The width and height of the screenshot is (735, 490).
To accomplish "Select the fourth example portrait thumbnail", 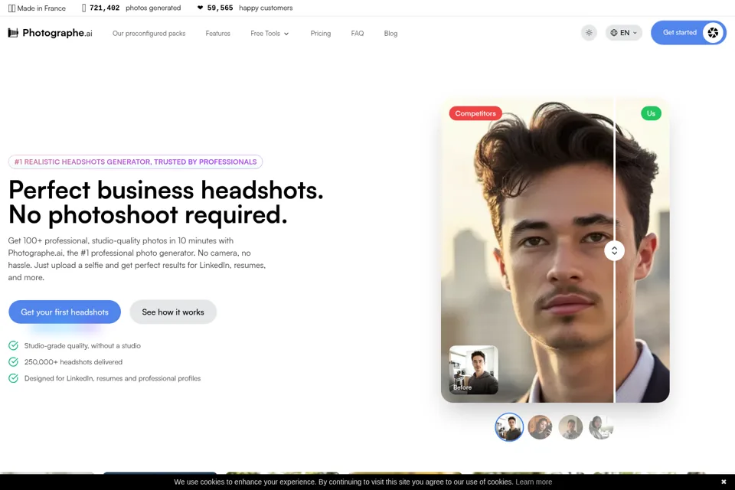I will (x=601, y=427).
